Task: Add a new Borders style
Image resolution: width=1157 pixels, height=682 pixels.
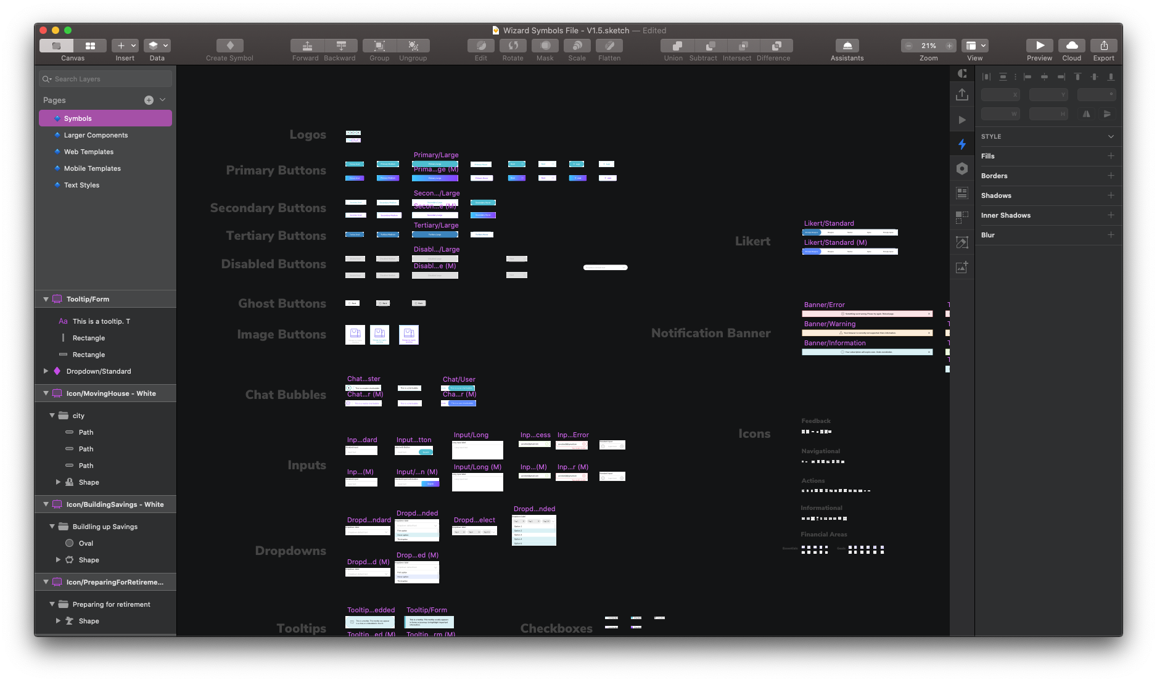Action: pos(1111,176)
